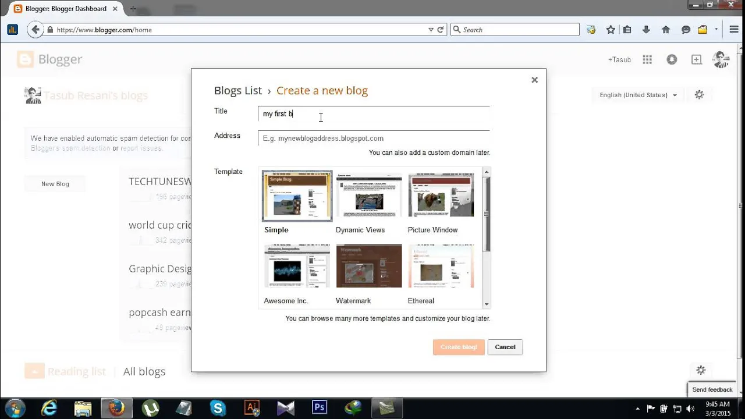Close the Create a new blog dialog
745x419 pixels.
(x=534, y=80)
